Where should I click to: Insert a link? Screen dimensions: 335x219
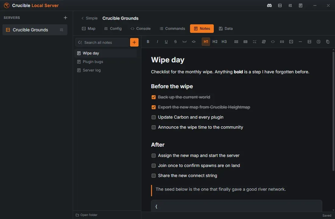(282, 42)
